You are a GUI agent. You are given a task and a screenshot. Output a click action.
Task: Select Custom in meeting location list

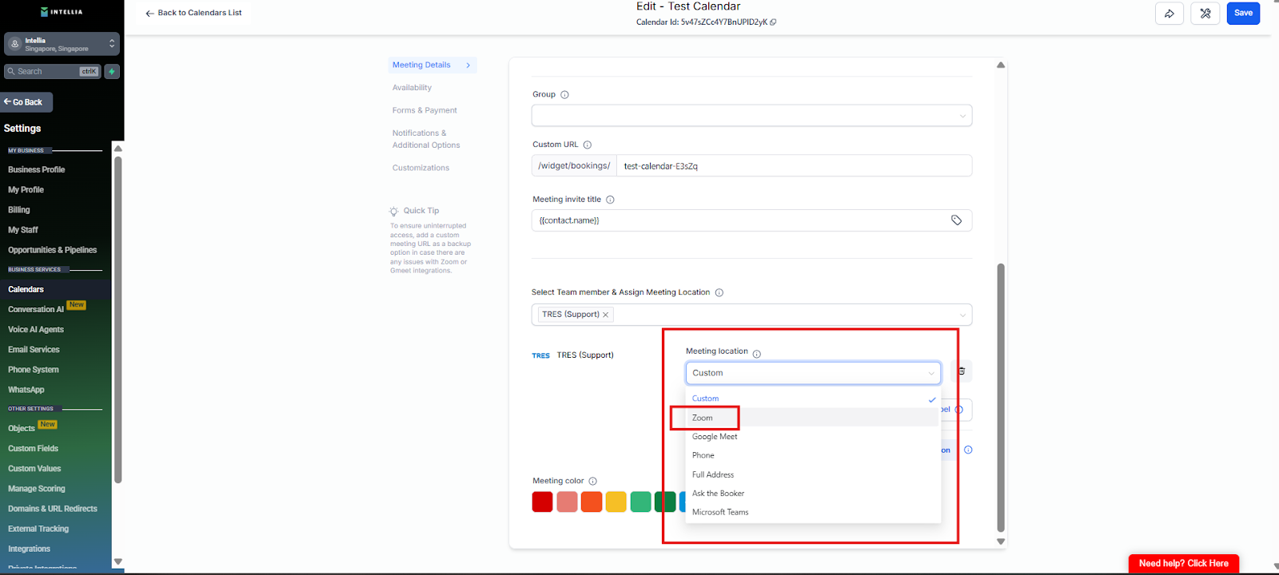click(x=813, y=399)
